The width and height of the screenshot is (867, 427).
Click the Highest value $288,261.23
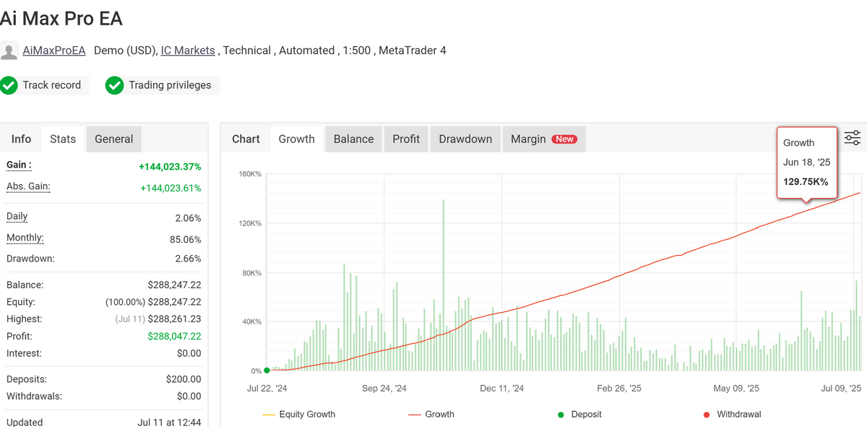[174, 319]
